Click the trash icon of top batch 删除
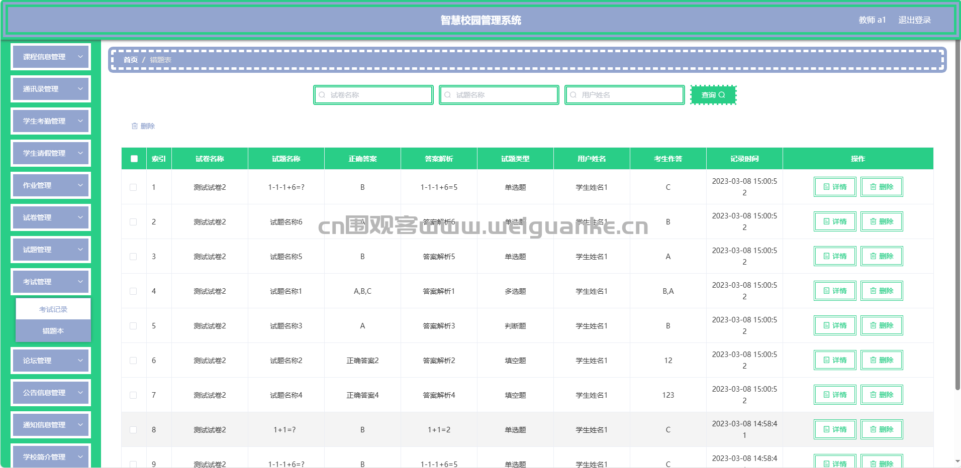Screen dimensions: 961x468 point(135,126)
